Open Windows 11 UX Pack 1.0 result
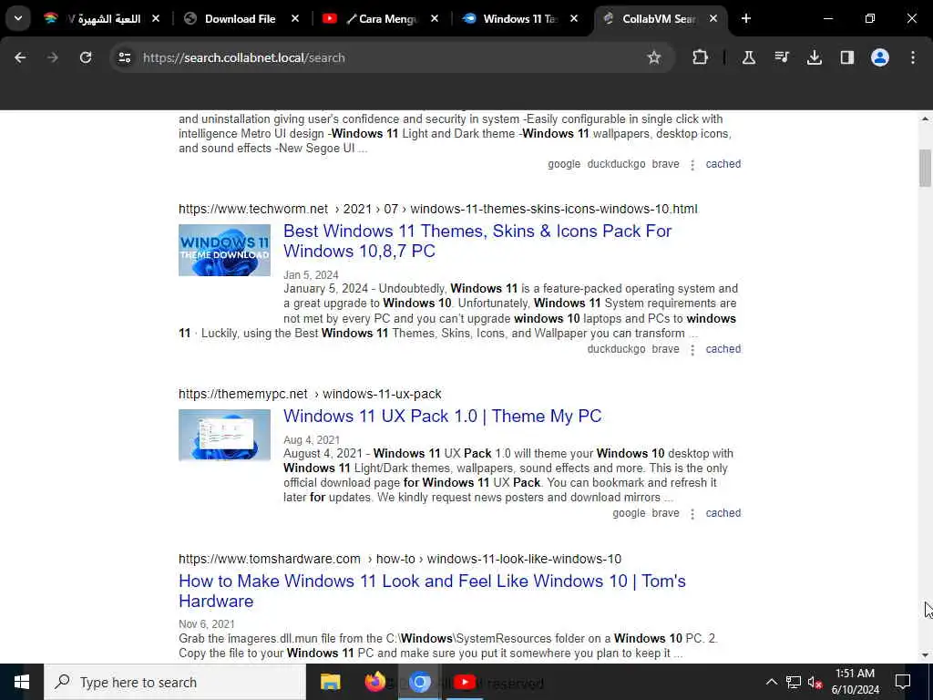 442,416
